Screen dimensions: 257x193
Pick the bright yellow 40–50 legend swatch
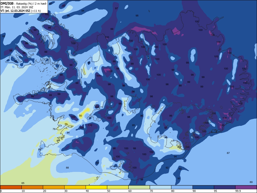(96, 187)
